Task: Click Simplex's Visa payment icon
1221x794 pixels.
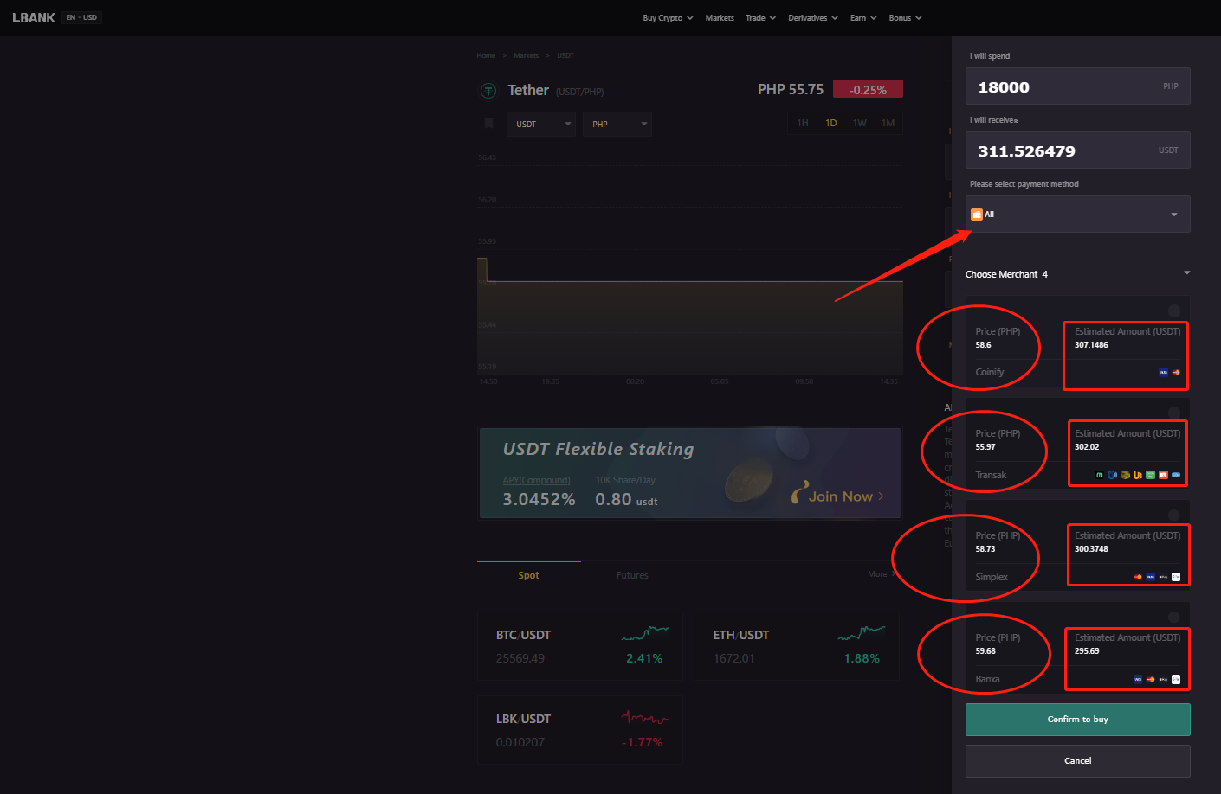Action: pyautogui.click(x=1151, y=577)
